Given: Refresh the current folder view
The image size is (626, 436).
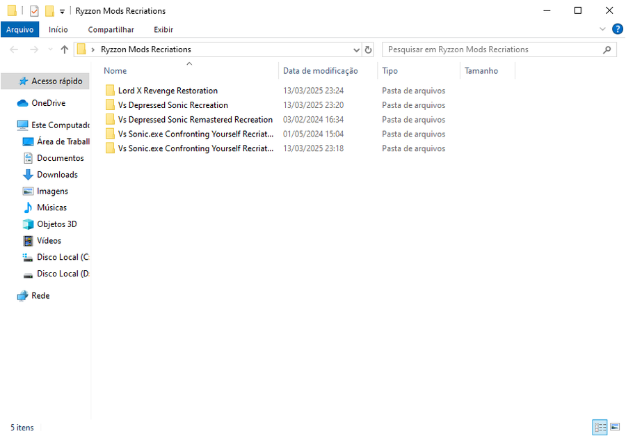Looking at the screenshot, I should coord(368,49).
